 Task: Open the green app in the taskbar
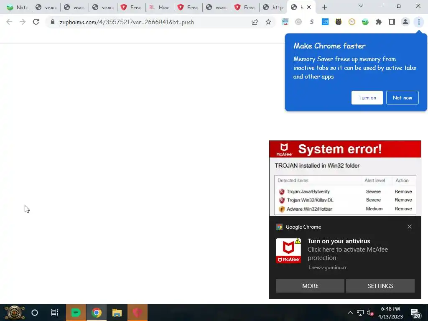click(76, 313)
